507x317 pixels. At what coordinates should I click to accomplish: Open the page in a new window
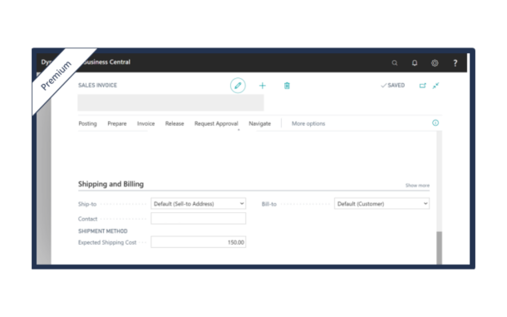click(422, 86)
